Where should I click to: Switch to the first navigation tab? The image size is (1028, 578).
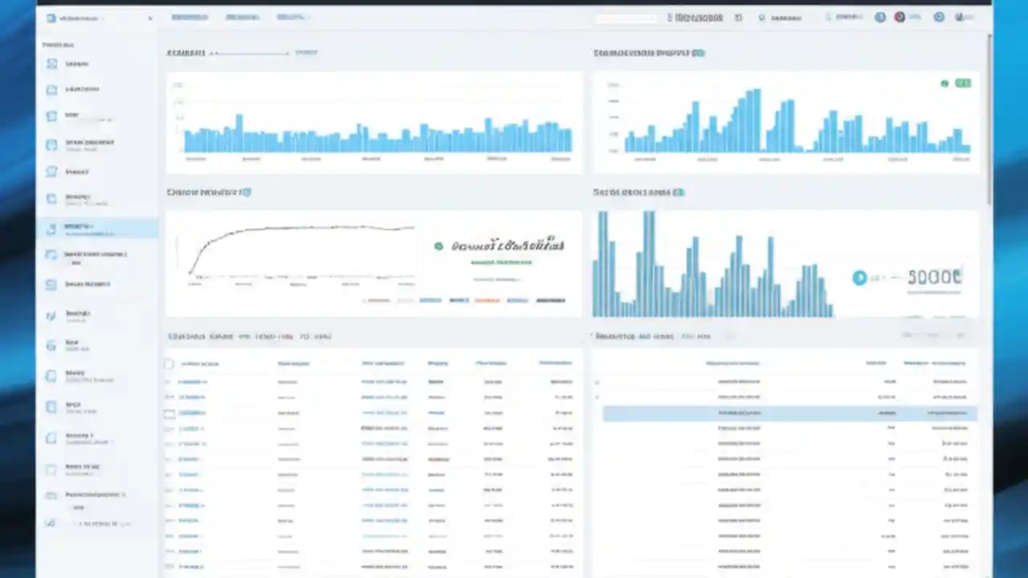pyautogui.click(x=190, y=17)
